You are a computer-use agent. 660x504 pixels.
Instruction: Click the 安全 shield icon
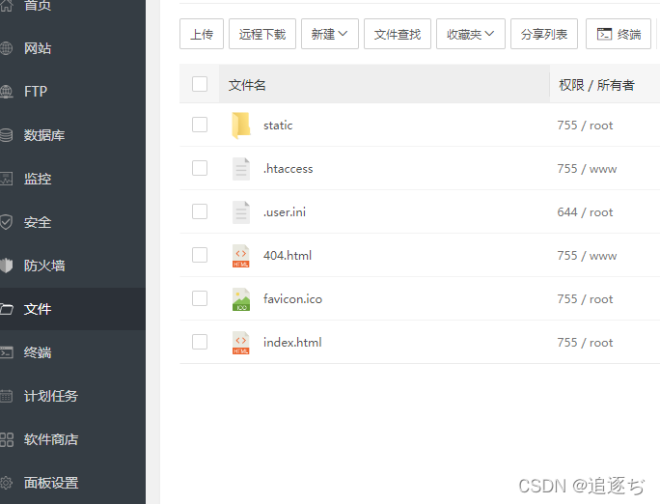[x=6, y=222]
